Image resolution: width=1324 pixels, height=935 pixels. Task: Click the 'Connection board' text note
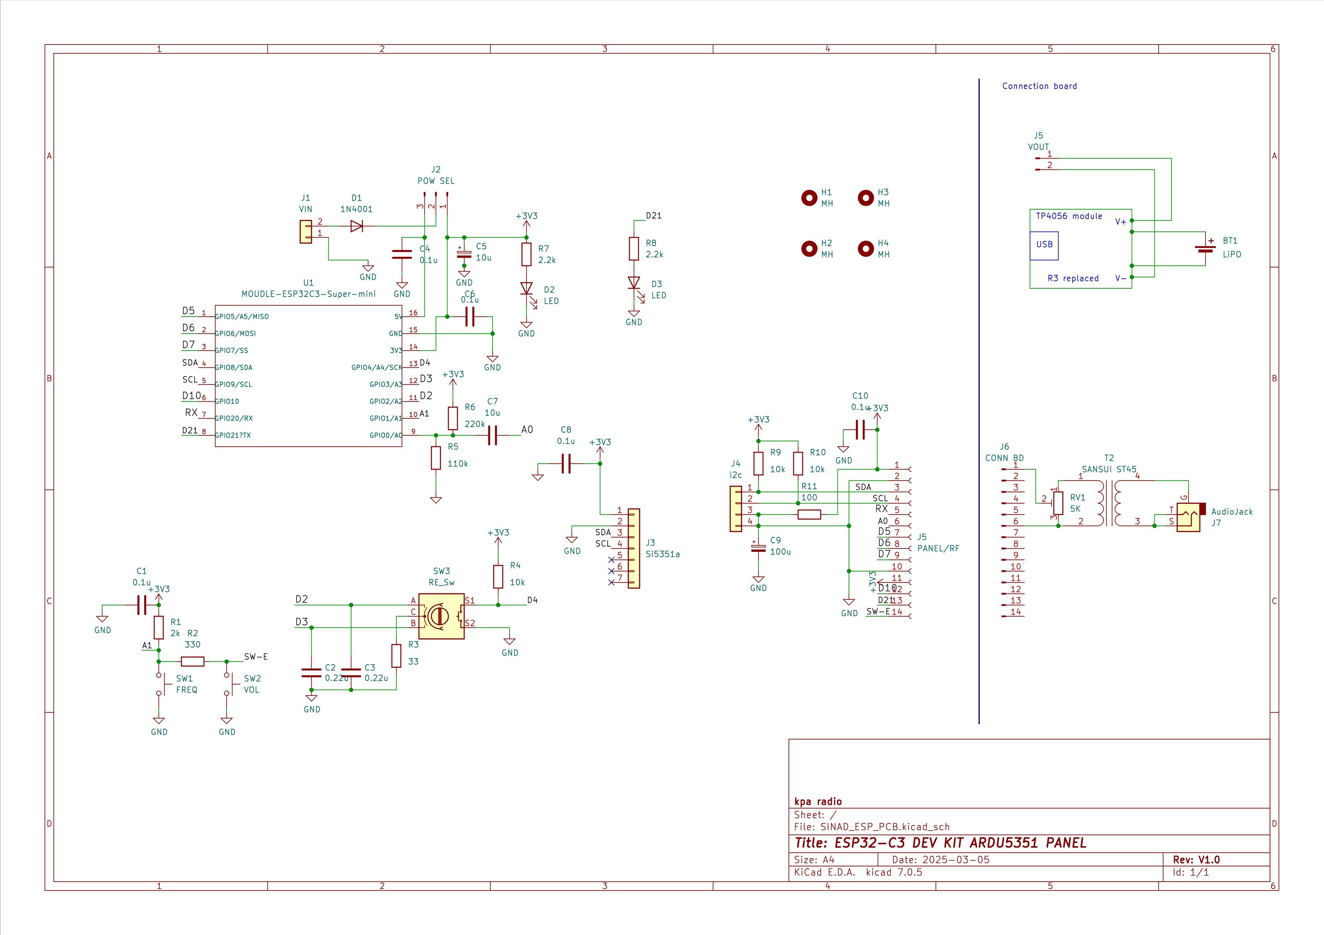click(x=1040, y=86)
